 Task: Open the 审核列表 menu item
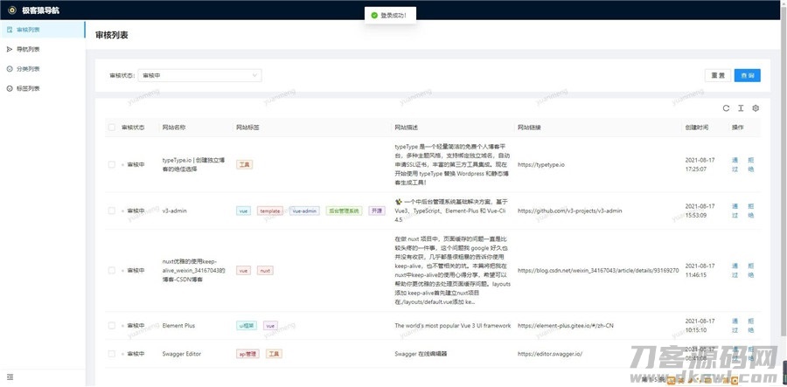[x=28, y=30]
